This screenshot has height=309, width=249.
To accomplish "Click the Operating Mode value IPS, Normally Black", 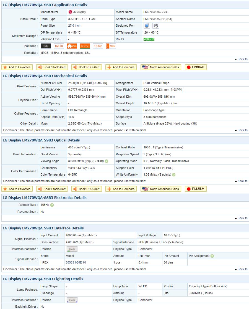I will pos(166,161).
